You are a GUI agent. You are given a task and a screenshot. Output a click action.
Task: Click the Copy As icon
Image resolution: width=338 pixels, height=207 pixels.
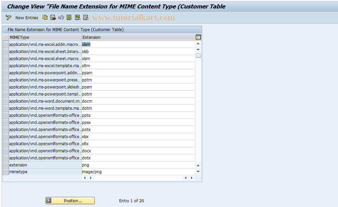[x=45, y=18]
